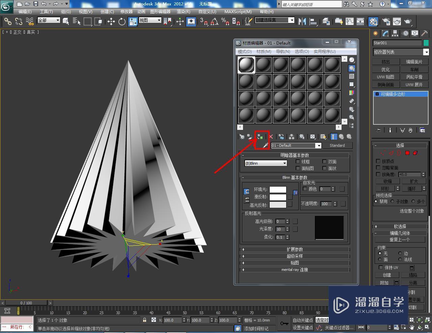Click the Unlink Selection tool
This screenshot has height=333, width=432.
pos(19,22)
